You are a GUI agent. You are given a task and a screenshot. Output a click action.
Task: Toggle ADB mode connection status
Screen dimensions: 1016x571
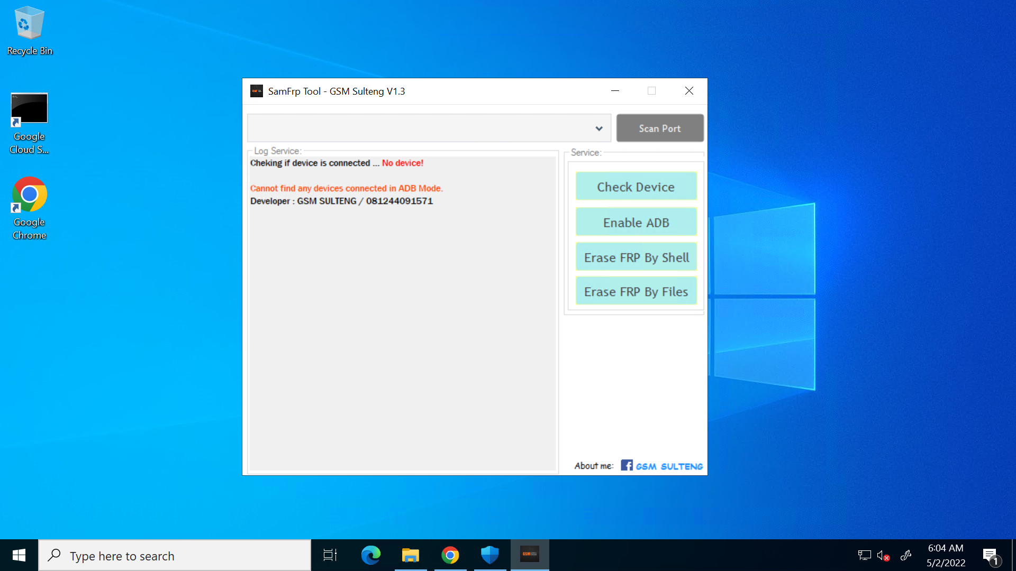pos(637,222)
